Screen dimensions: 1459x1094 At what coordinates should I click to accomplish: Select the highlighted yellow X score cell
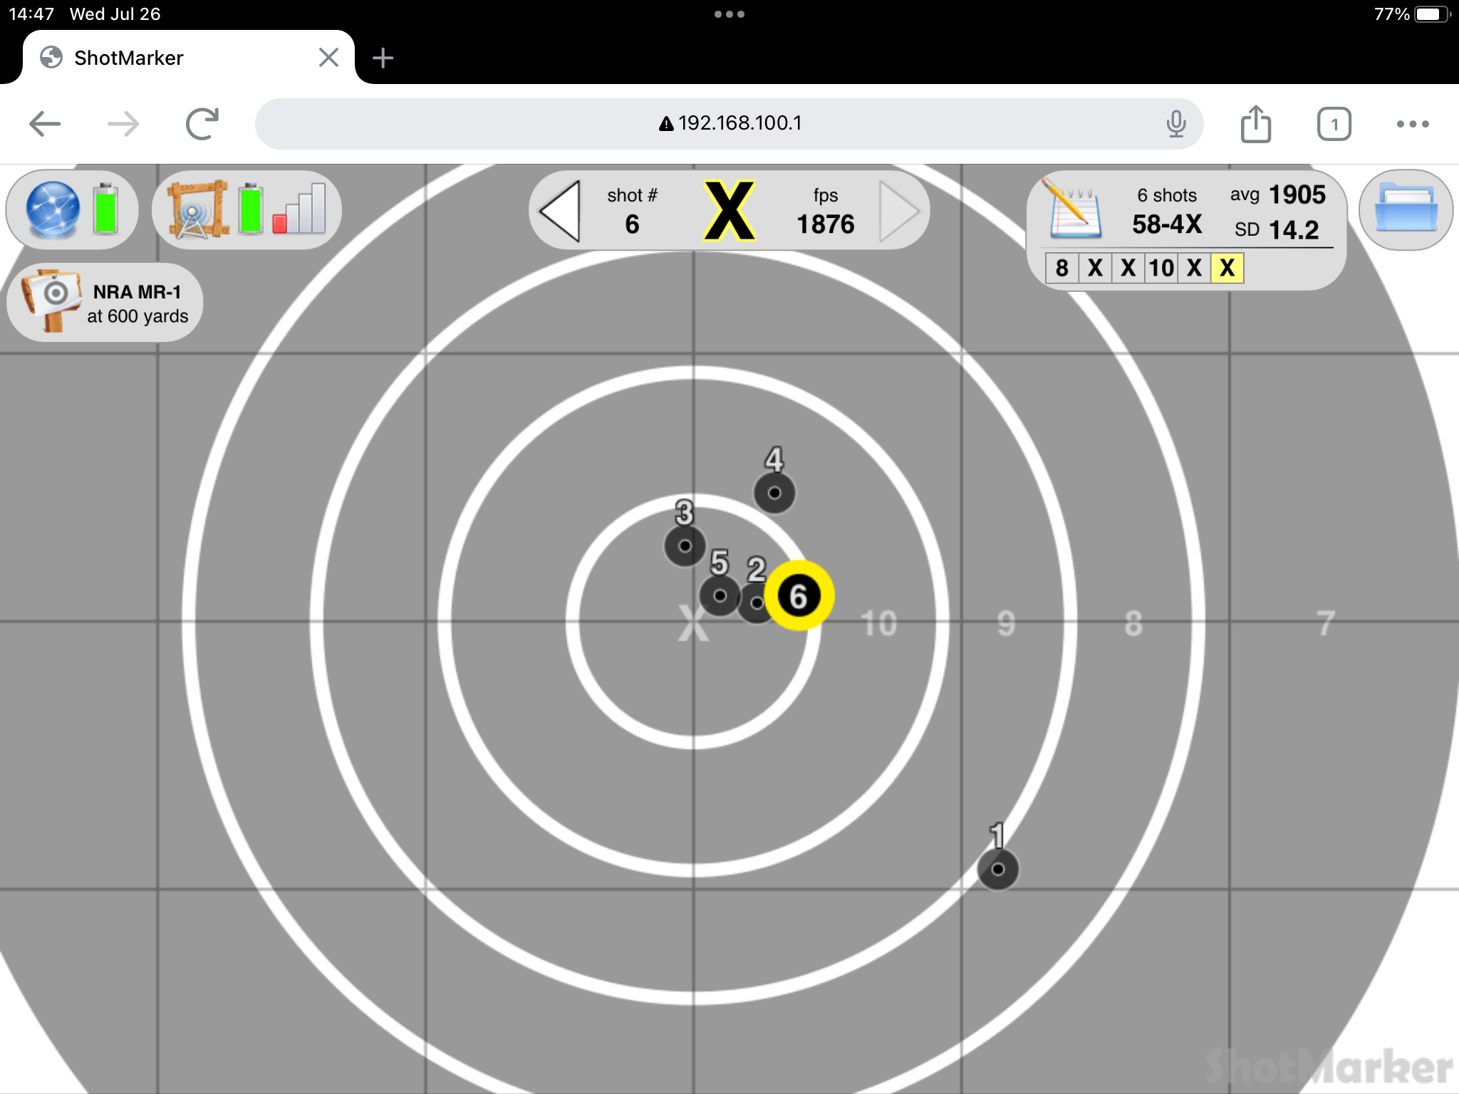[x=1227, y=268]
